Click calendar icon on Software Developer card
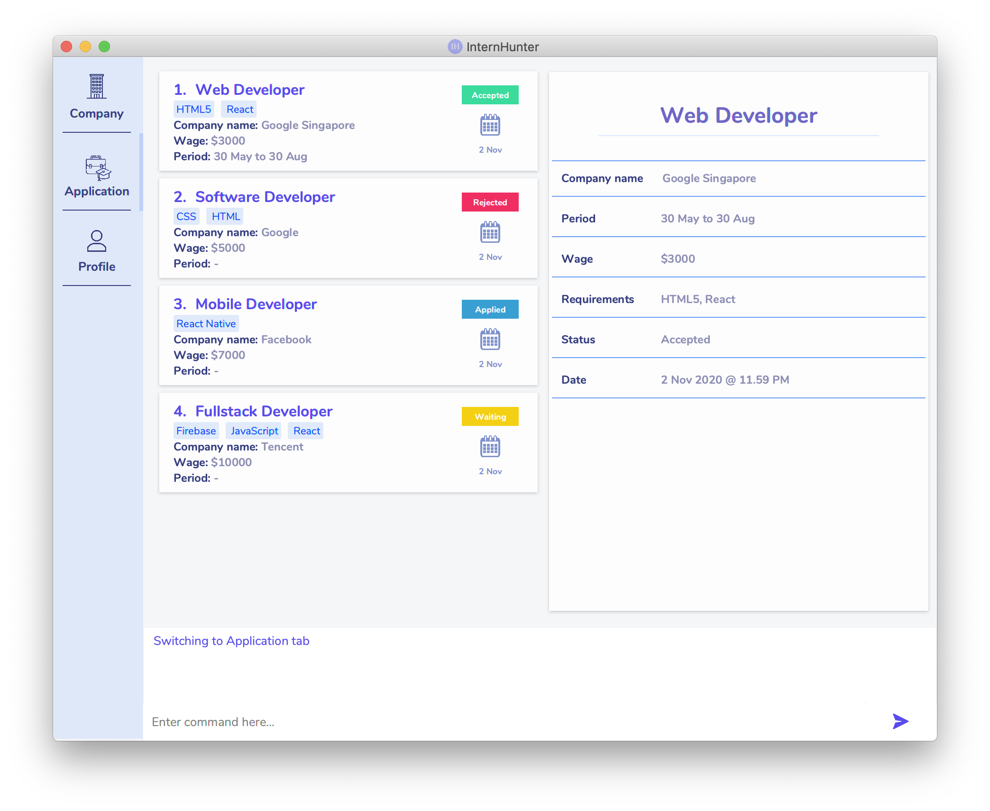 [490, 232]
